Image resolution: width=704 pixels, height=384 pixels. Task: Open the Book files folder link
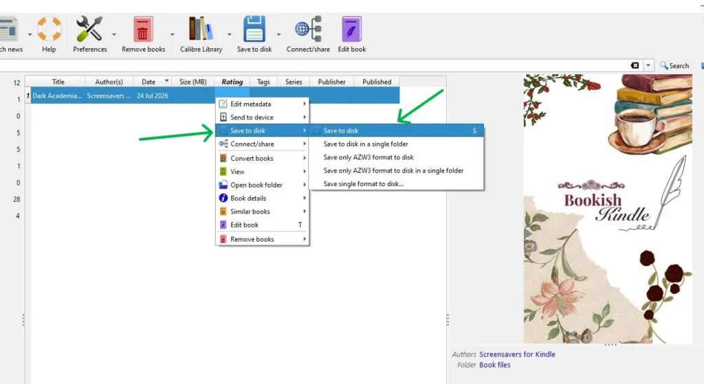click(495, 365)
